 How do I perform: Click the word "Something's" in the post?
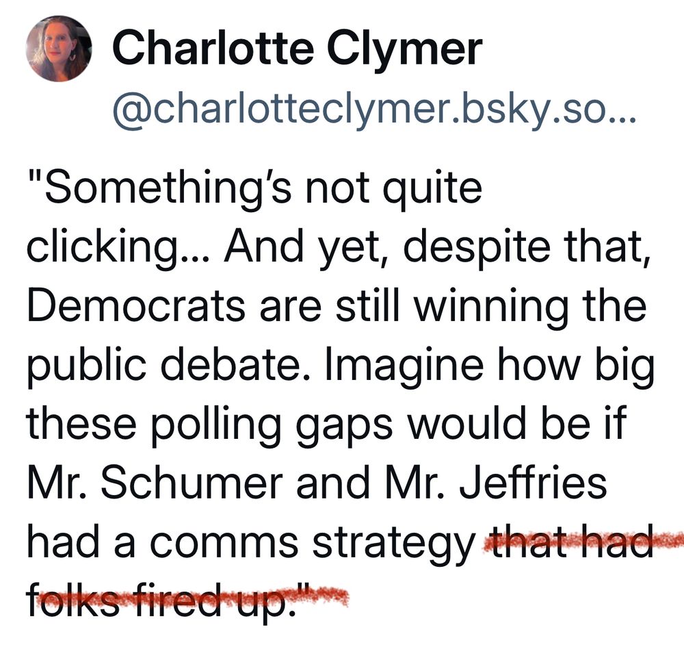(167, 190)
